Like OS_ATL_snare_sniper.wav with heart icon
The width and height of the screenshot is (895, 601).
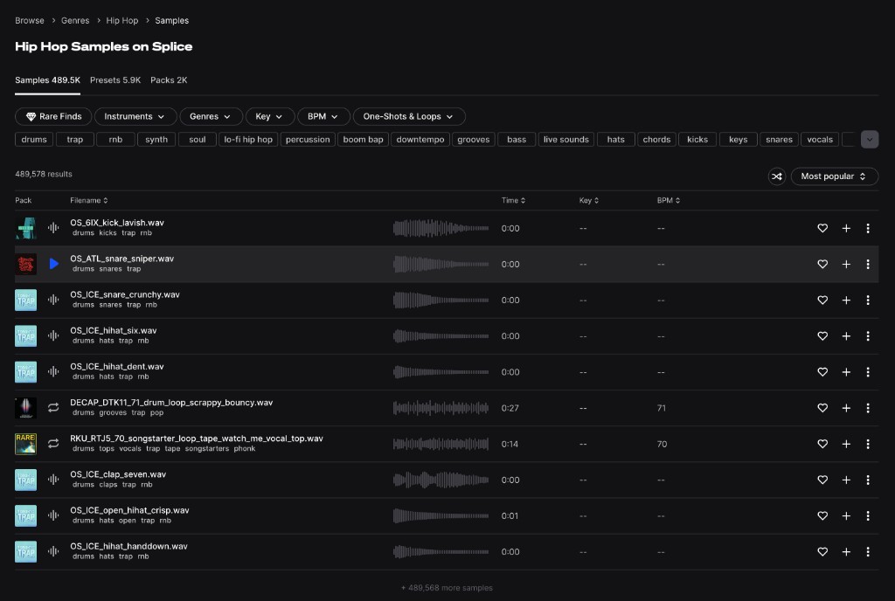pos(822,264)
